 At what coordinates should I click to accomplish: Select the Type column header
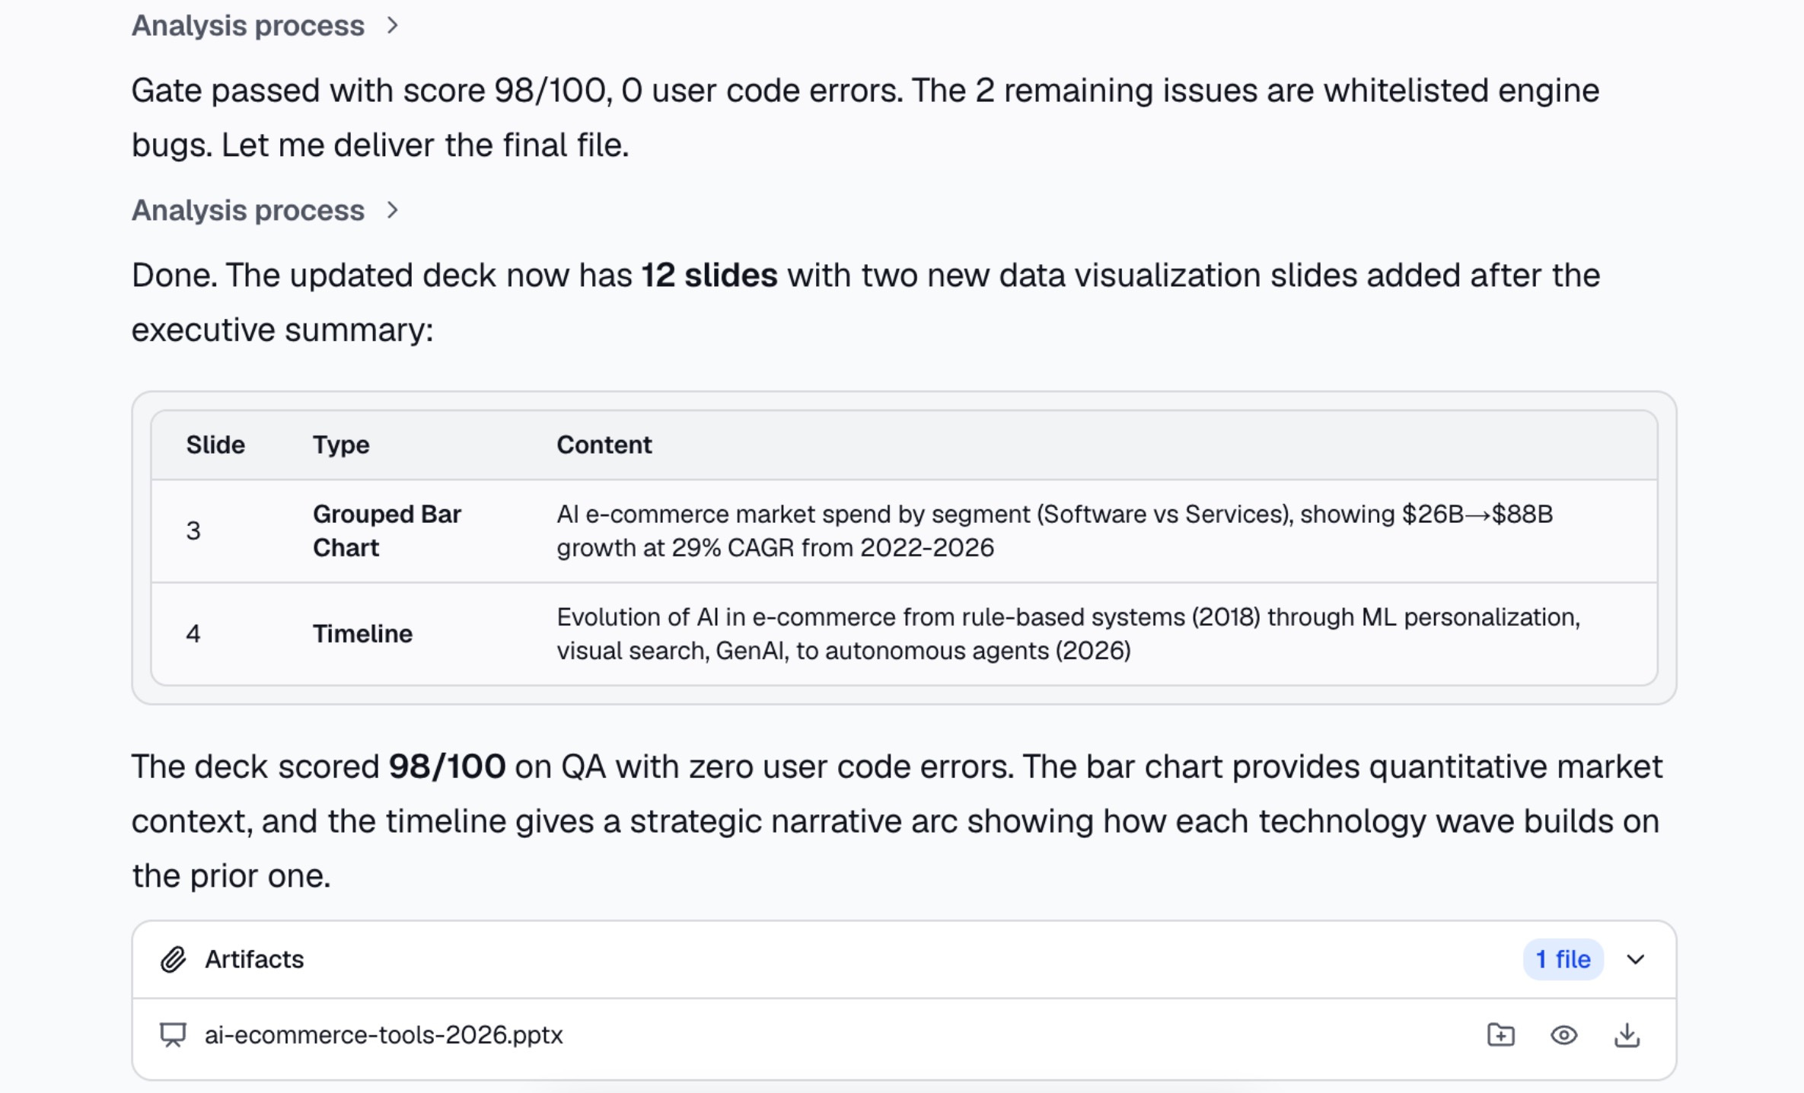[x=341, y=445]
